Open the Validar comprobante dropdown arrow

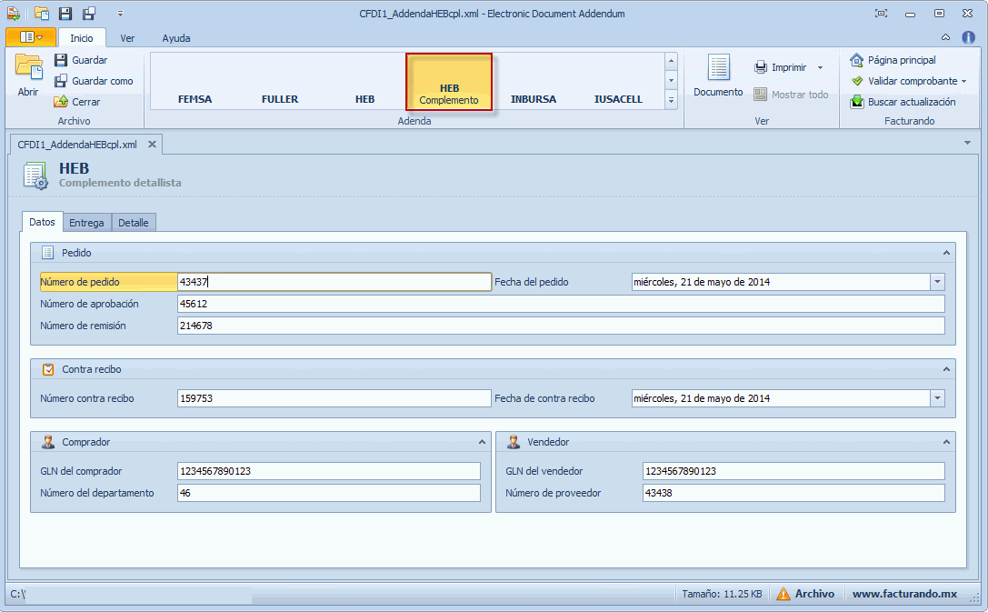(x=964, y=81)
